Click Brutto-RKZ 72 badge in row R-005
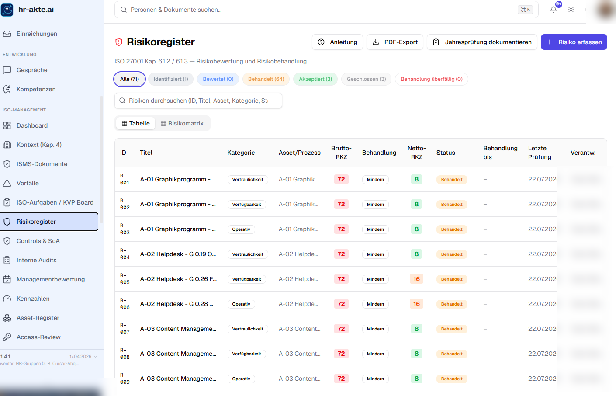 pos(341,279)
